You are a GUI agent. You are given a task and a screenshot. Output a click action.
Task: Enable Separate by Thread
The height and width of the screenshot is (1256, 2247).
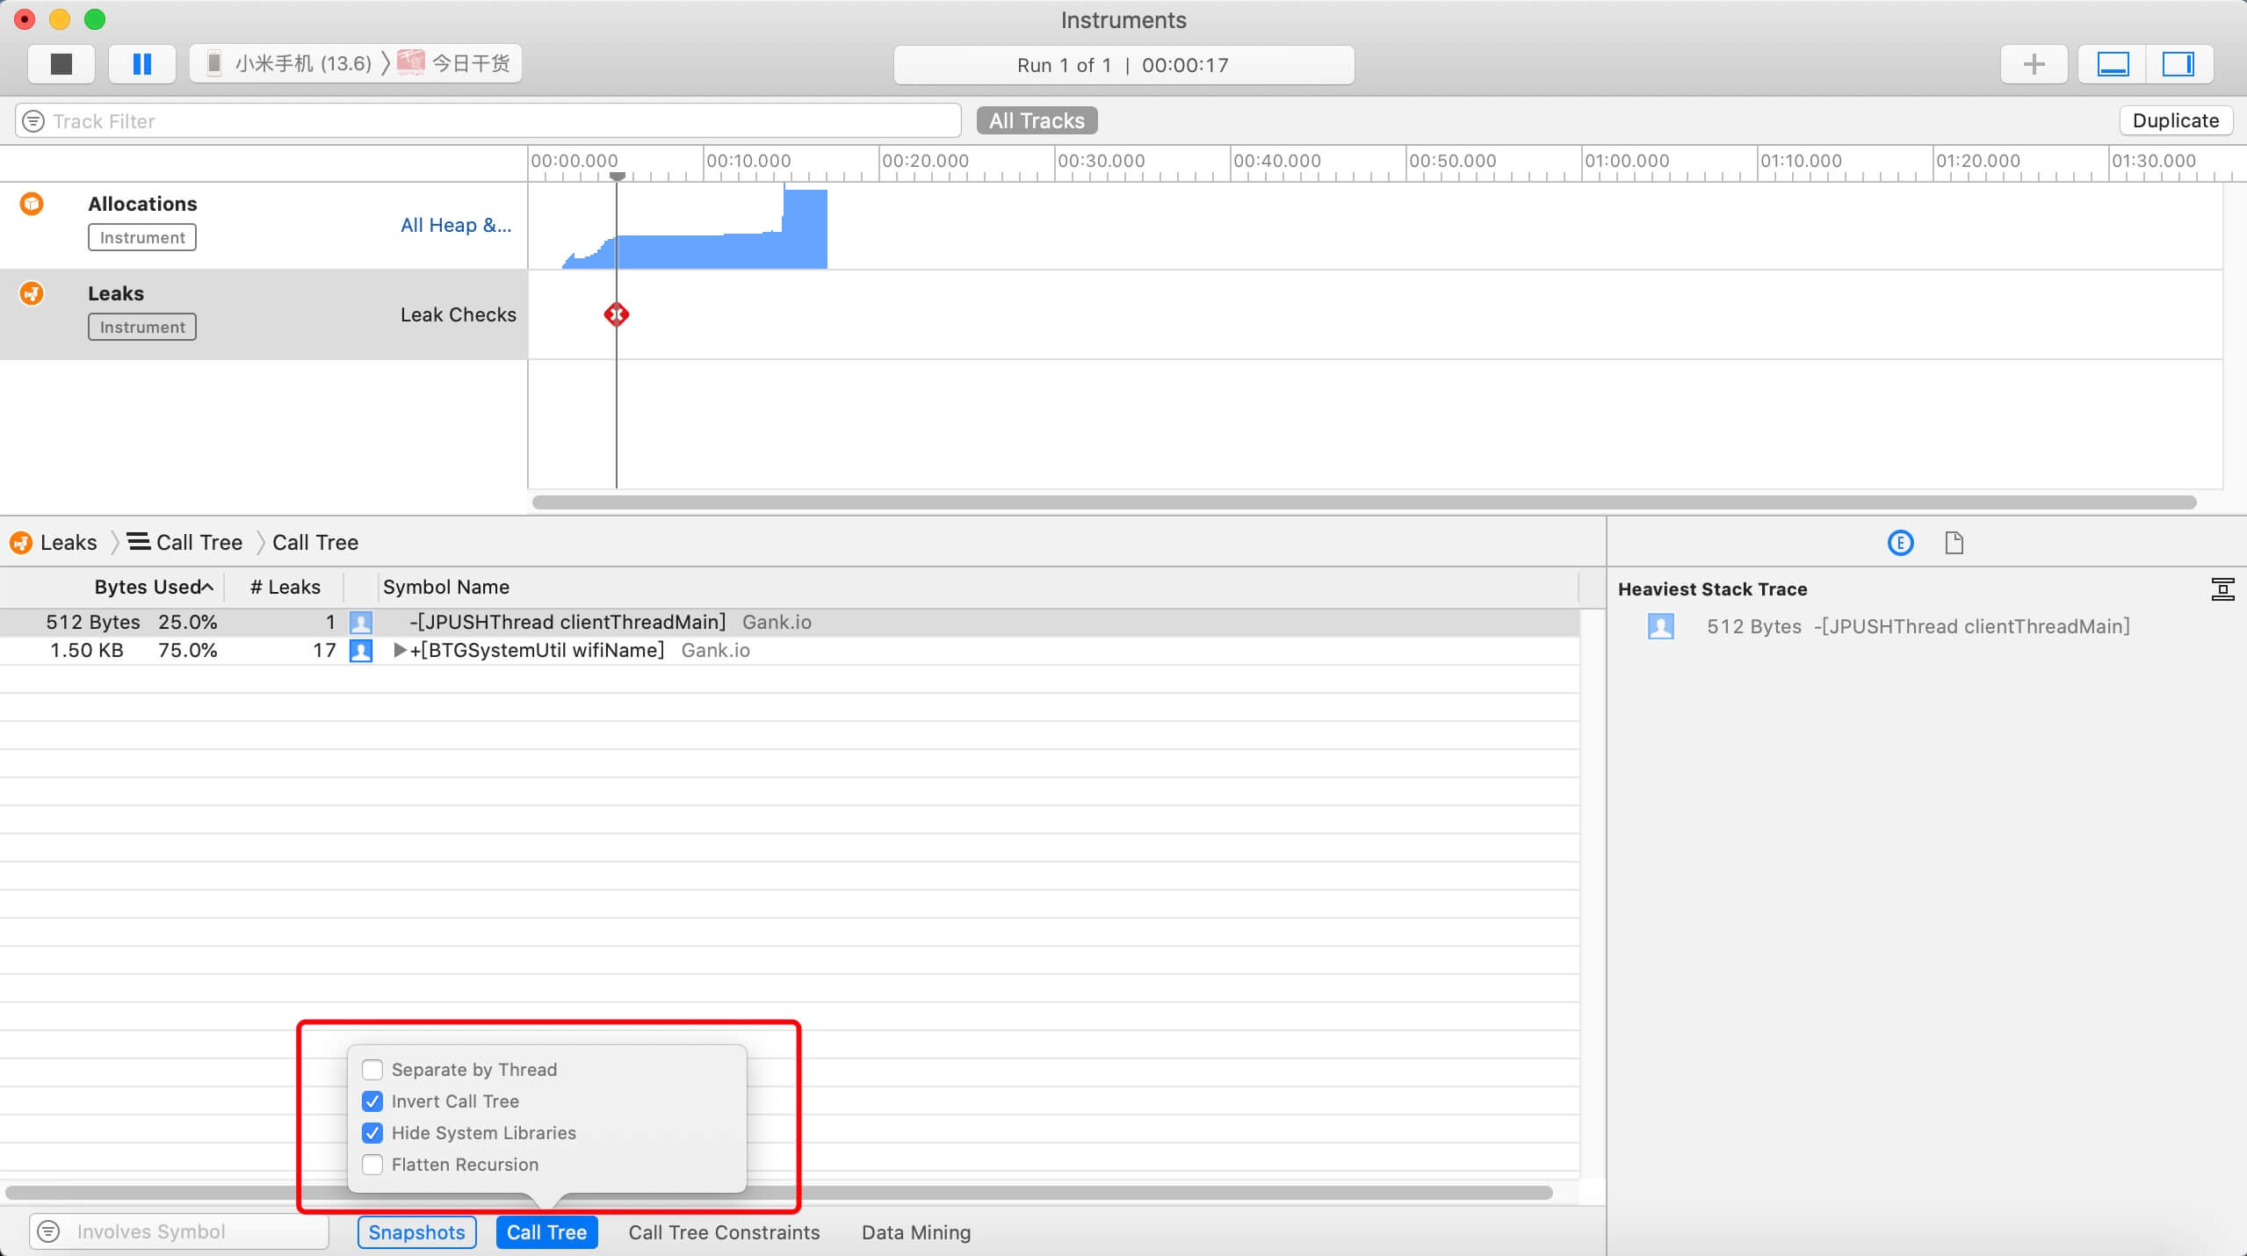372,1070
